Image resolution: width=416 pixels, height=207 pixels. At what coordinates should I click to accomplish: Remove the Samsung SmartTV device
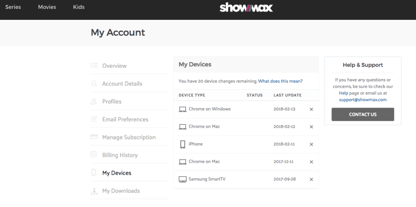pyautogui.click(x=312, y=179)
